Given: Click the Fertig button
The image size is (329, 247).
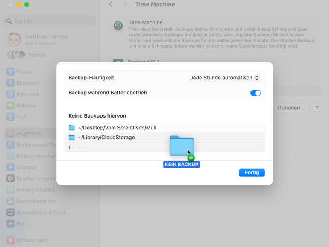Looking at the screenshot, I should click(252, 173).
